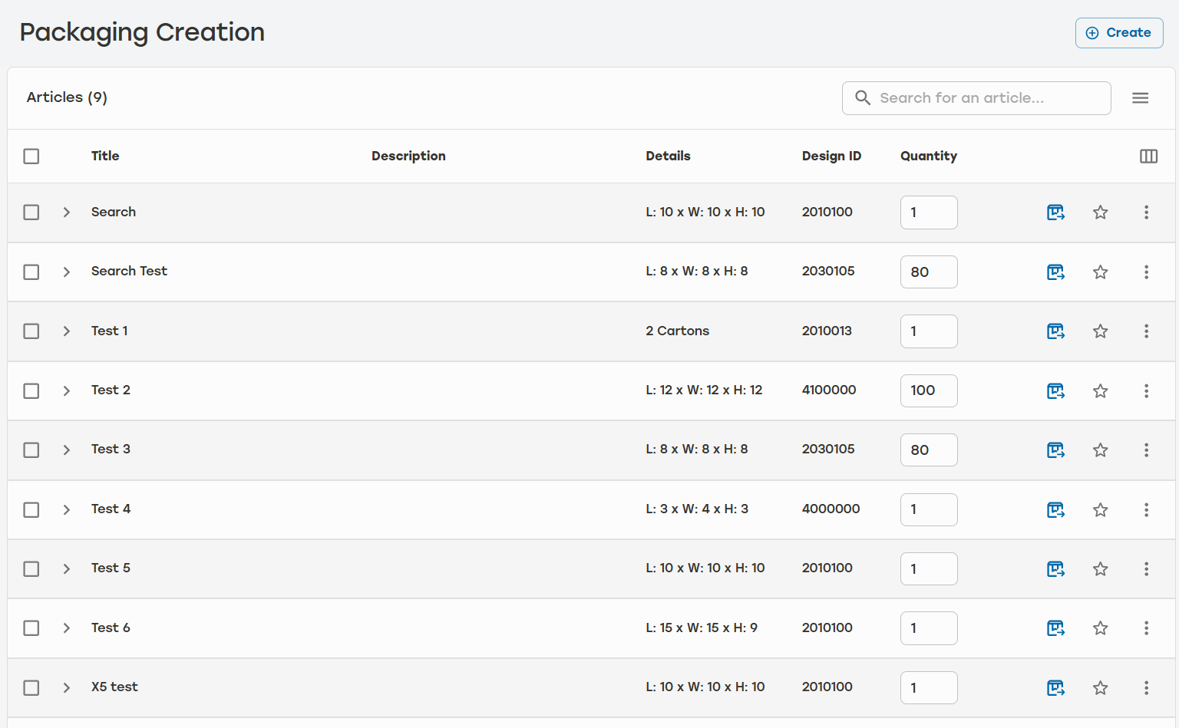The image size is (1179, 728).
Task: Open more options for Test 2 row
Action: tap(1146, 390)
